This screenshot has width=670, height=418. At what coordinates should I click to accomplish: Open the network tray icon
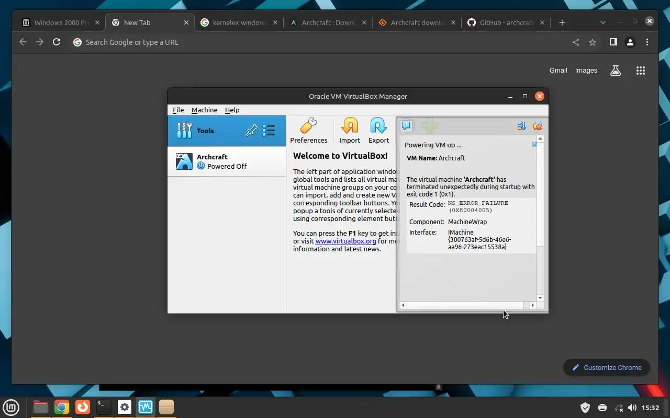click(x=619, y=408)
